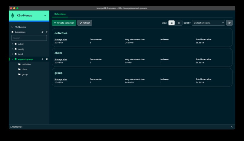
Task: Click the green macOS zoom button
Action: 18,8
